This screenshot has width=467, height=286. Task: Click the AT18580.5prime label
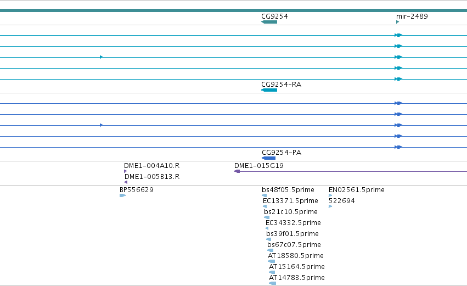pos(295,256)
